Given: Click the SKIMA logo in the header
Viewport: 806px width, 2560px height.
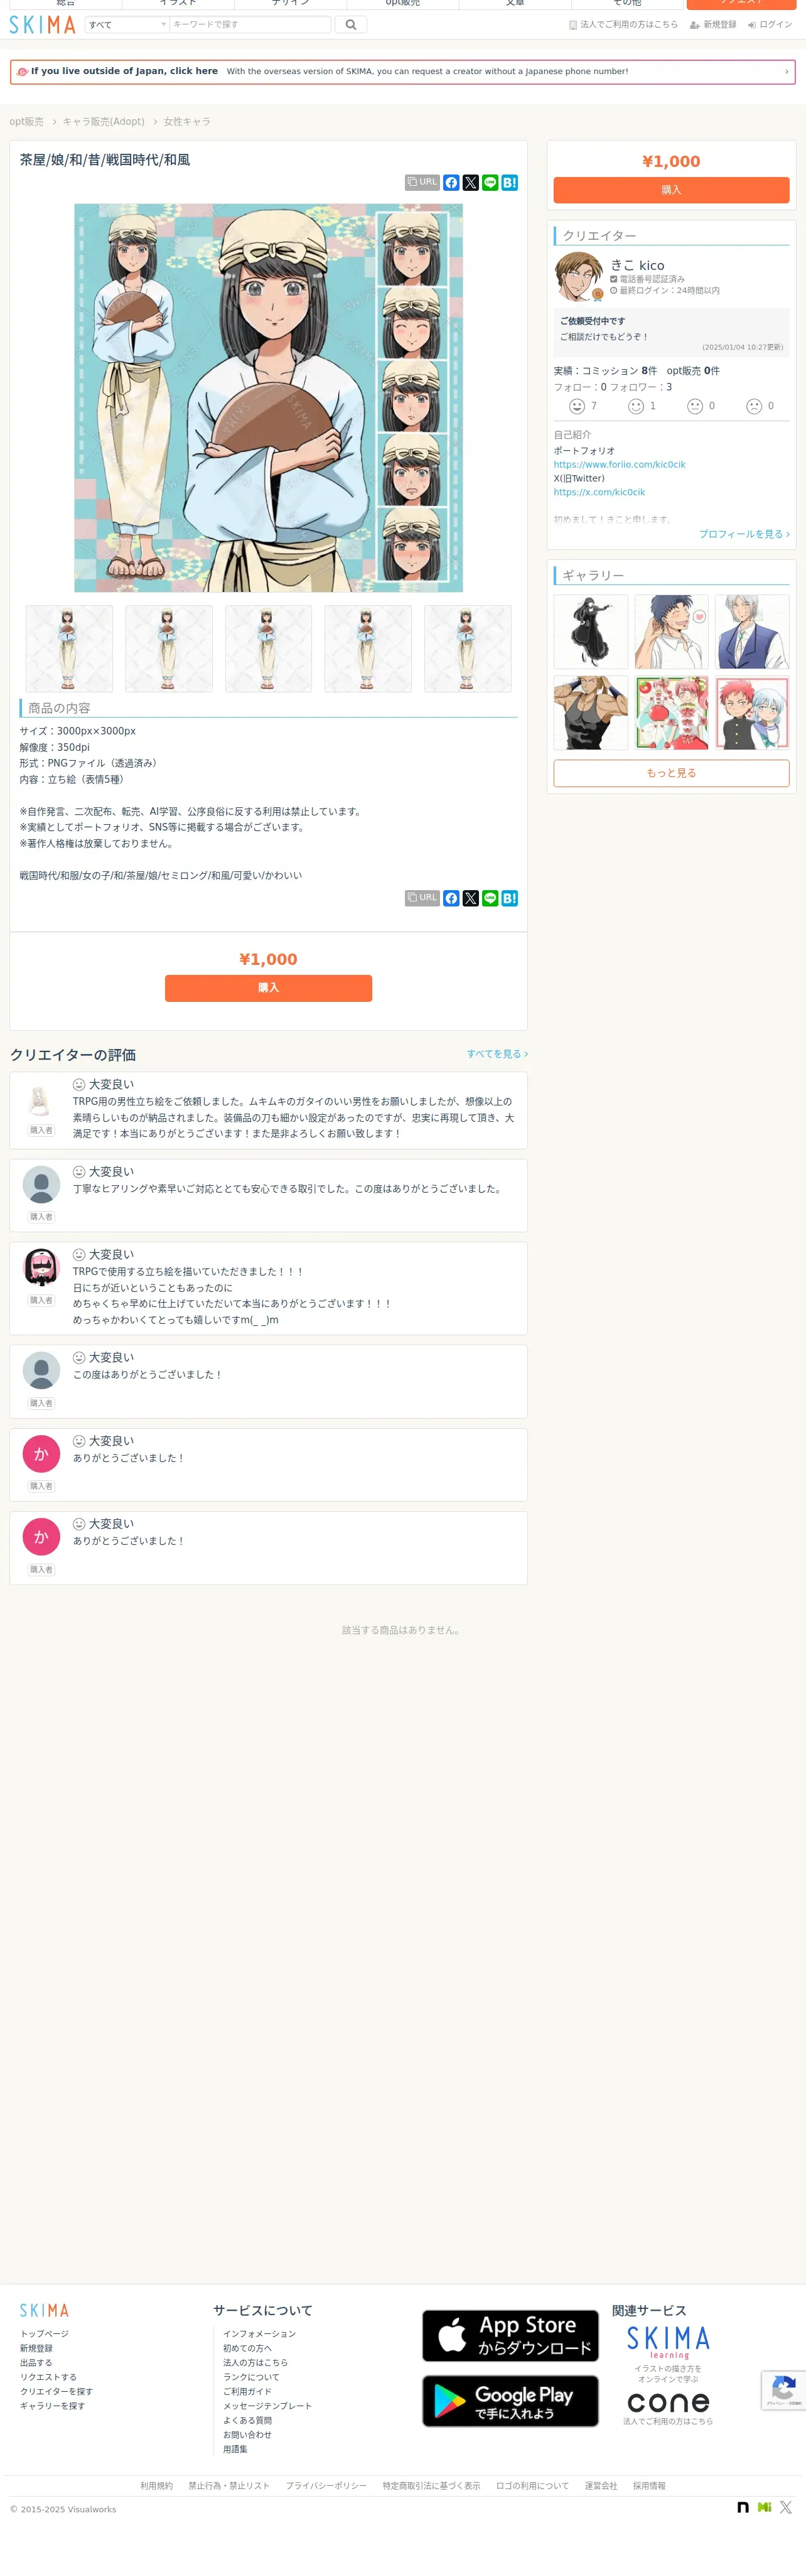Looking at the screenshot, I should pos(43,24).
